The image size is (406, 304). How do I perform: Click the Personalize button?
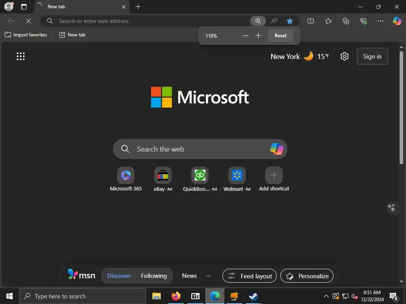pyautogui.click(x=307, y=276)
